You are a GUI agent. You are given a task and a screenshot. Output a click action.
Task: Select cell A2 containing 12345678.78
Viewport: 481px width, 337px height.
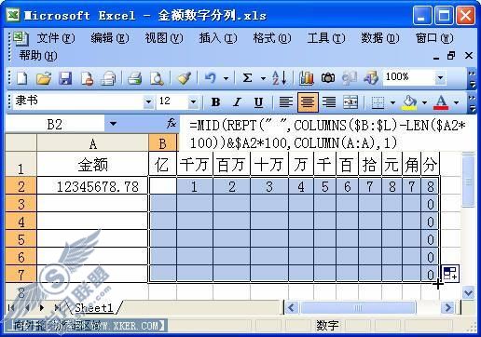92,186
